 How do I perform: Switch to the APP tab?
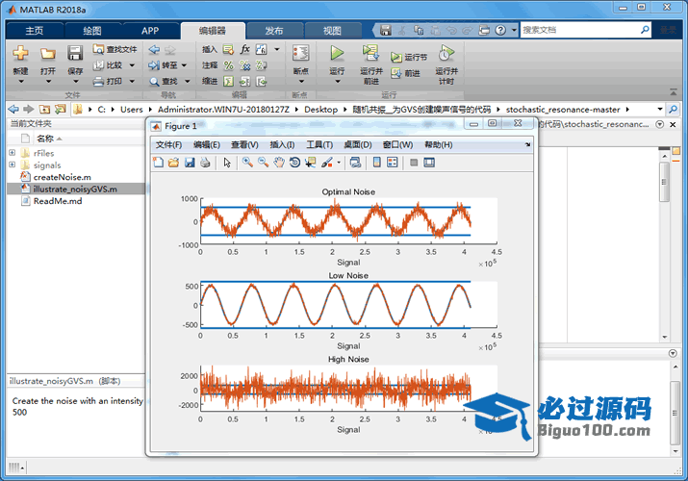(150, 30)
